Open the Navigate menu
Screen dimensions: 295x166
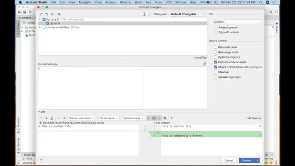coord(85,2)
